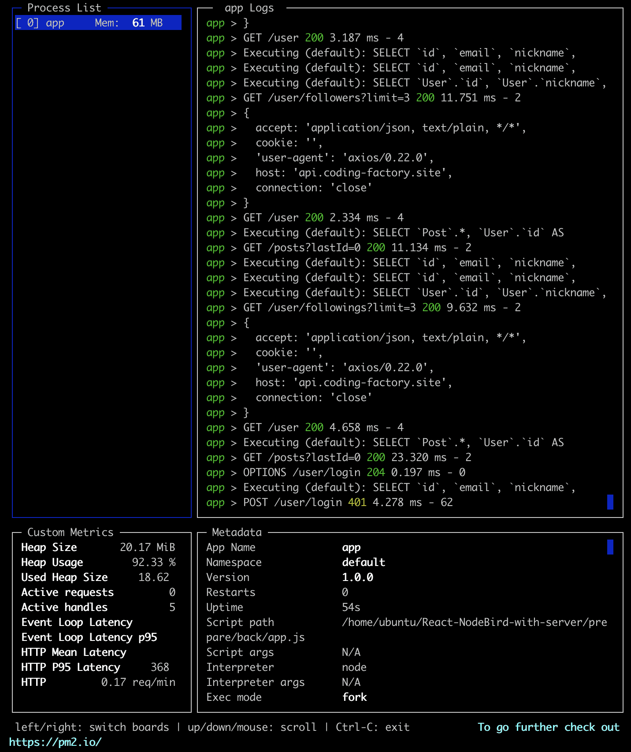Viewport: 631px width, 752px height.
Task: Click the GET /user/followings?limit=3 log line
Action: pos(382,307)
